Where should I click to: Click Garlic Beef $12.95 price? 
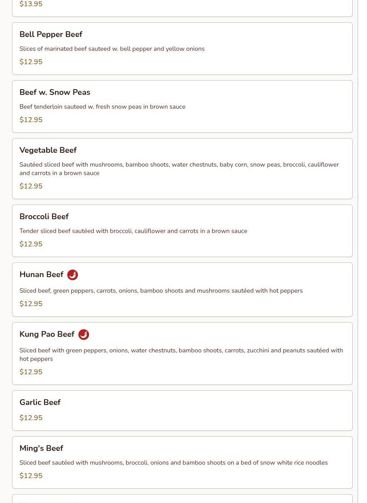[31, 418]
